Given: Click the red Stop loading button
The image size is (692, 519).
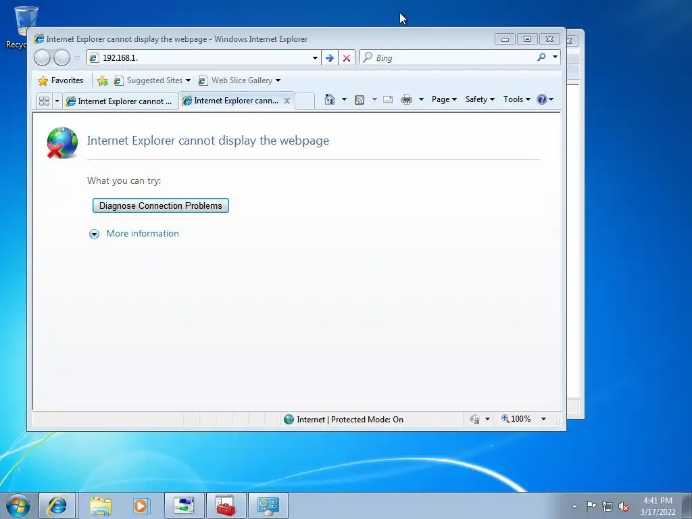Looking at the screenshot, I should point(347,58).
